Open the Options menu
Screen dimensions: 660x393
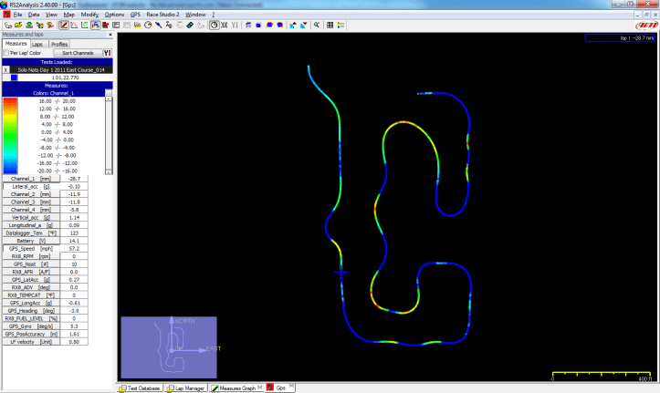tap(115, 16)
